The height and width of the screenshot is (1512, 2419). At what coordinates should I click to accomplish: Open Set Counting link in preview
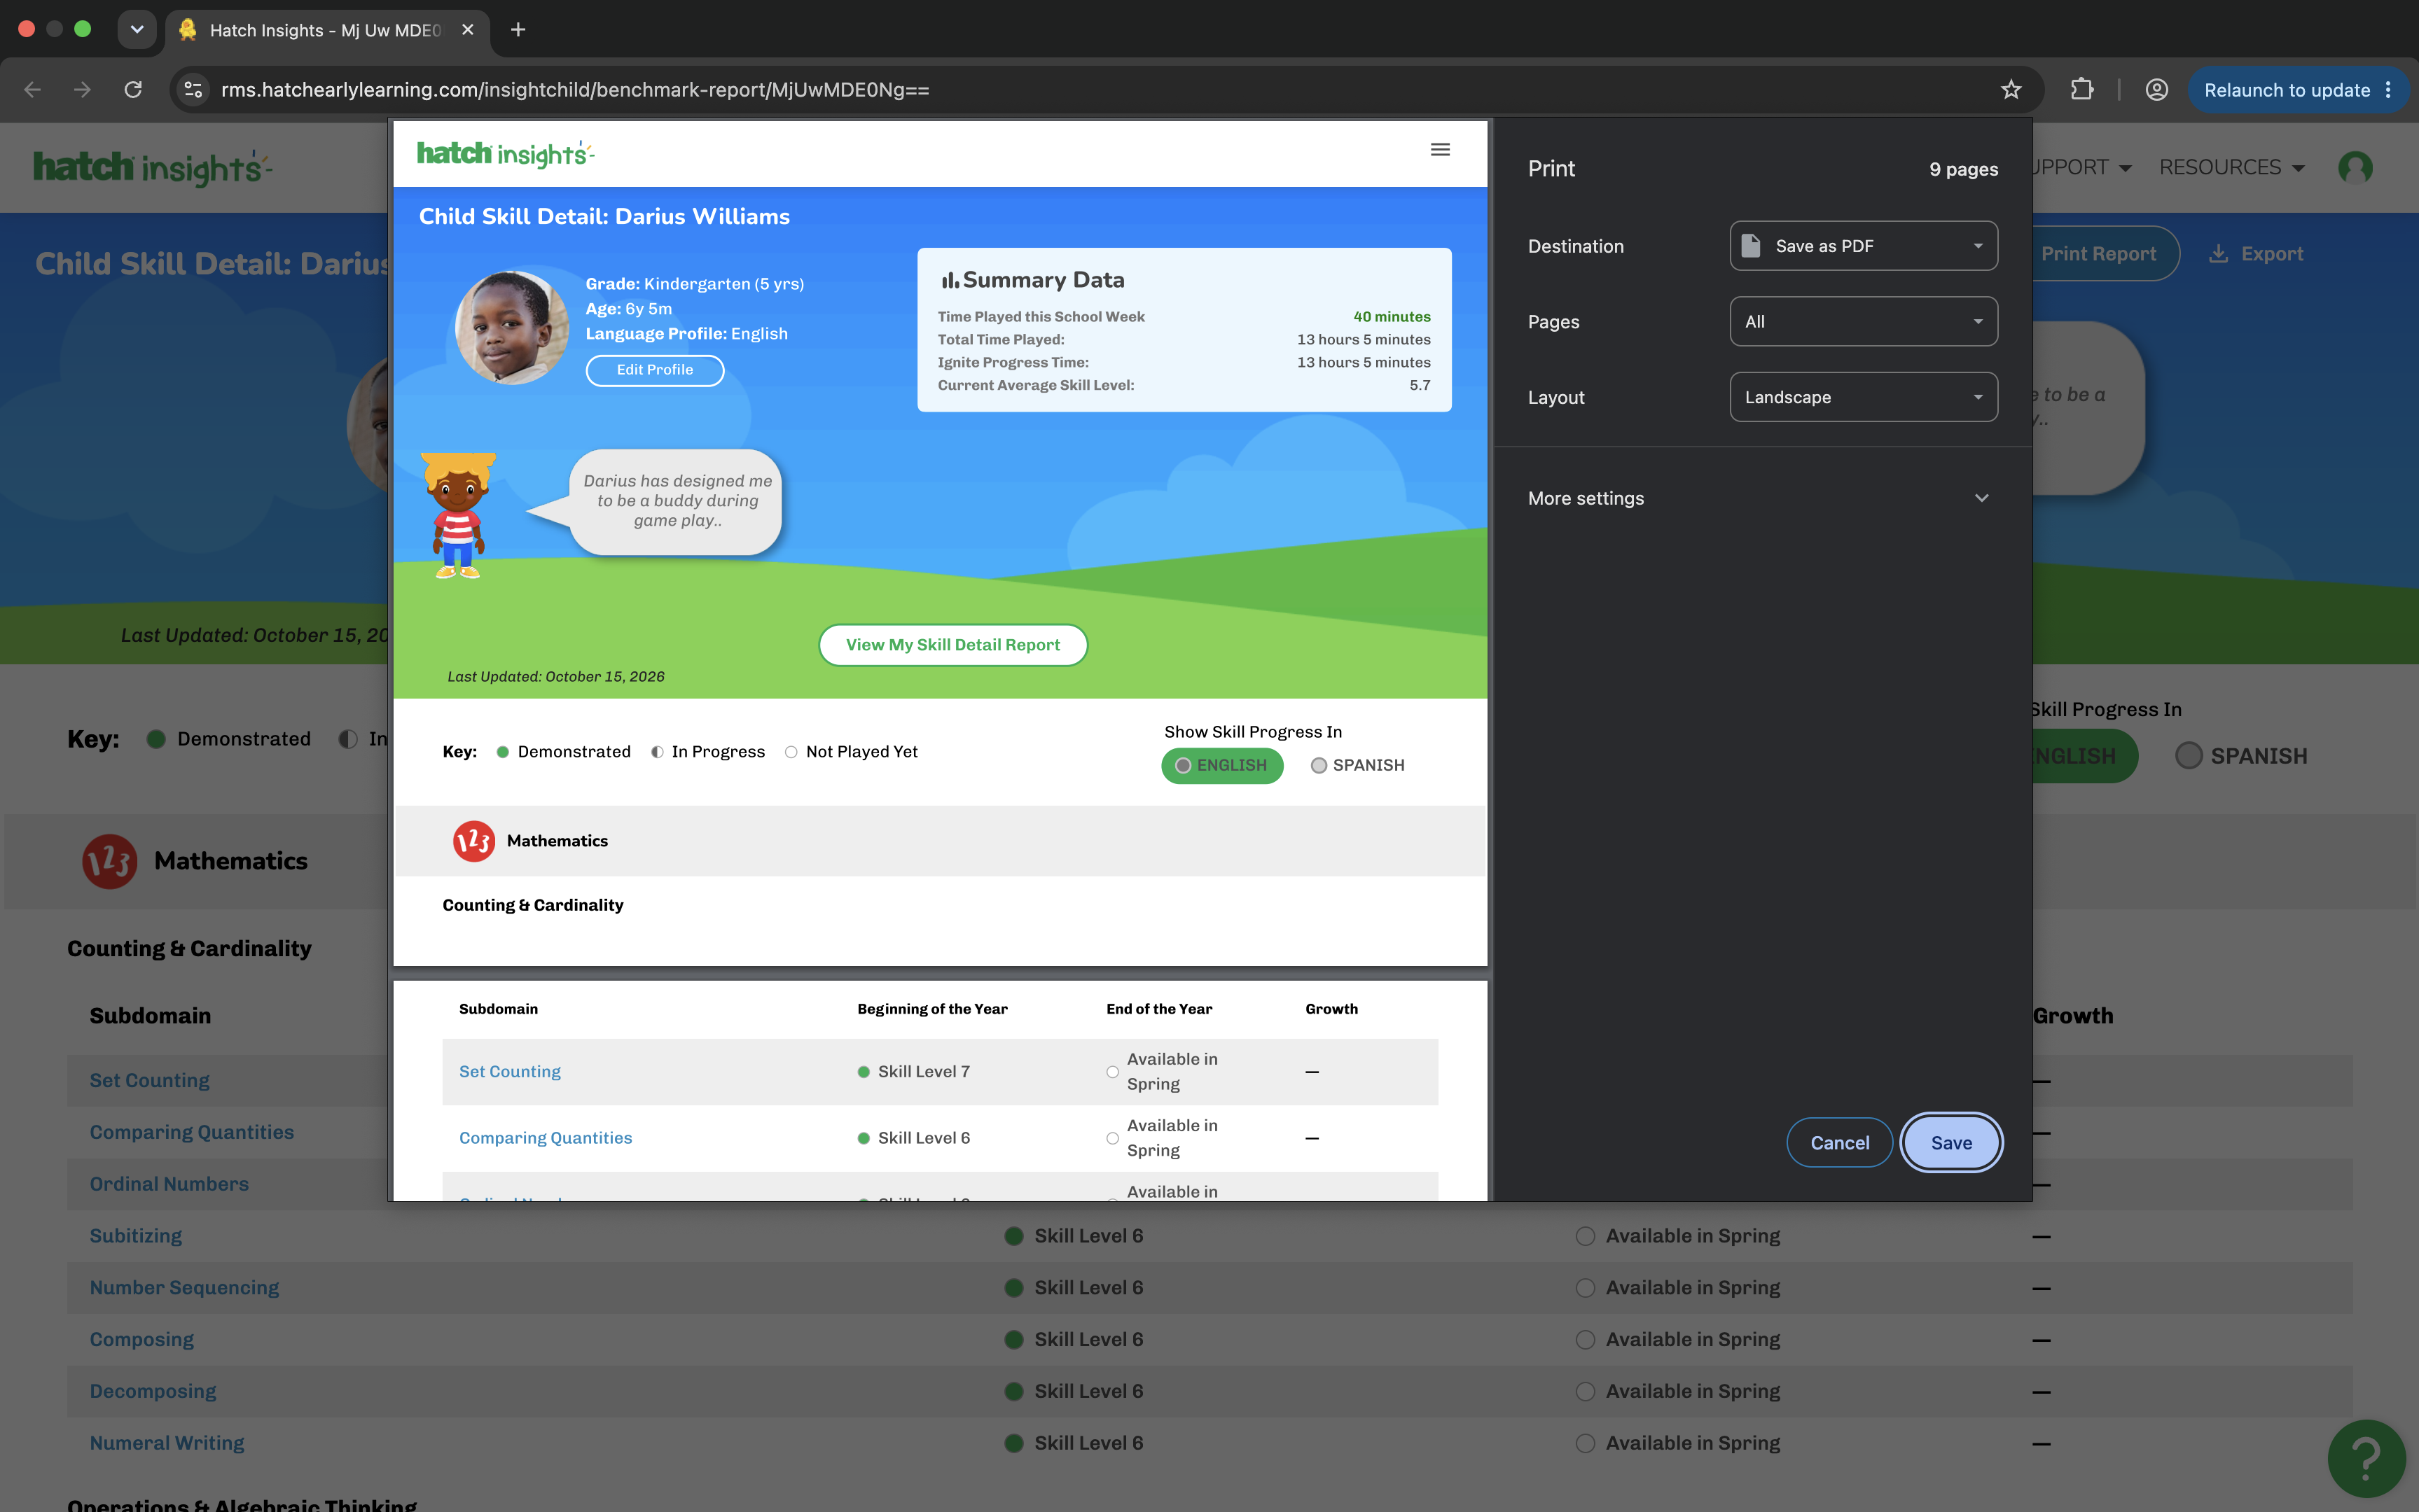509,1072
